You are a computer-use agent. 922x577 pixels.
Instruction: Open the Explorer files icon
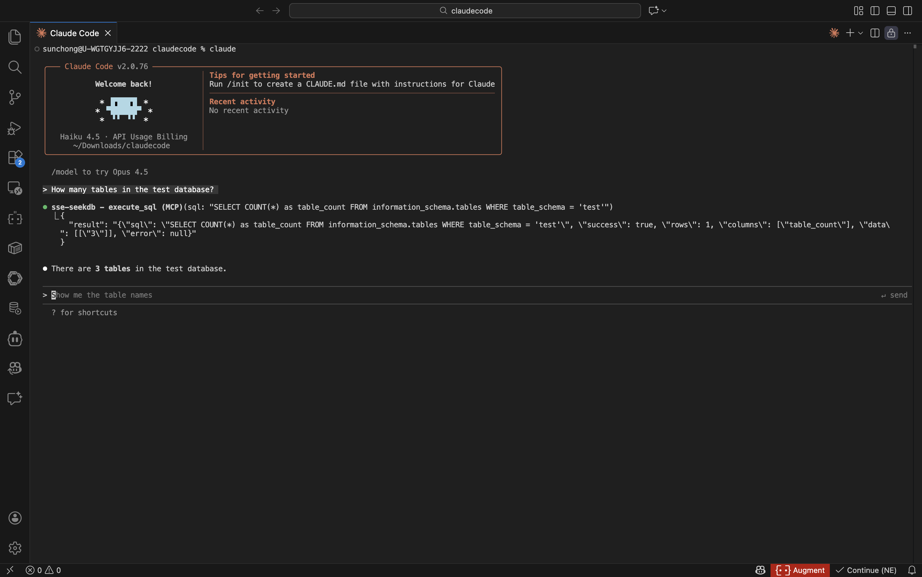pos(14,37)
